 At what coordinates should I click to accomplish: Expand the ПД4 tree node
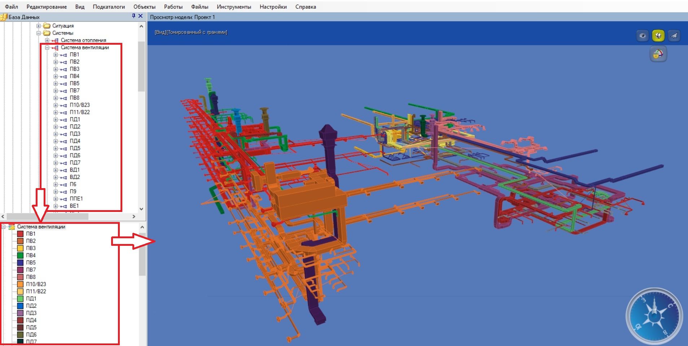coord(56,141)
